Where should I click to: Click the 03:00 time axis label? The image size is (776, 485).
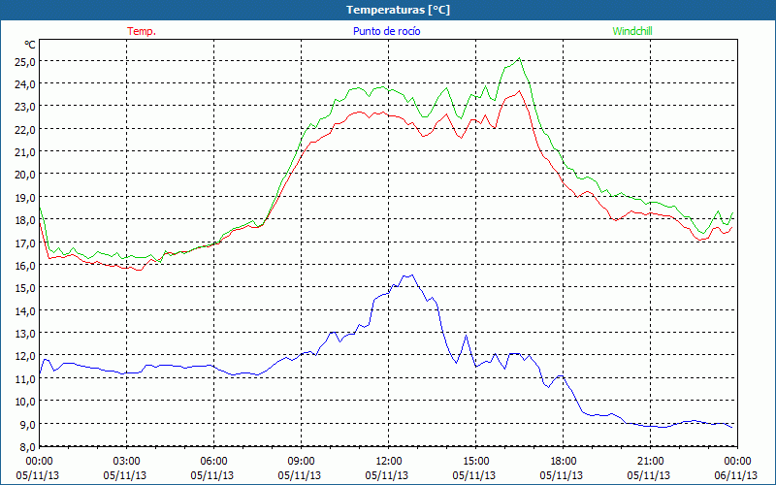(x=127, y=462)
